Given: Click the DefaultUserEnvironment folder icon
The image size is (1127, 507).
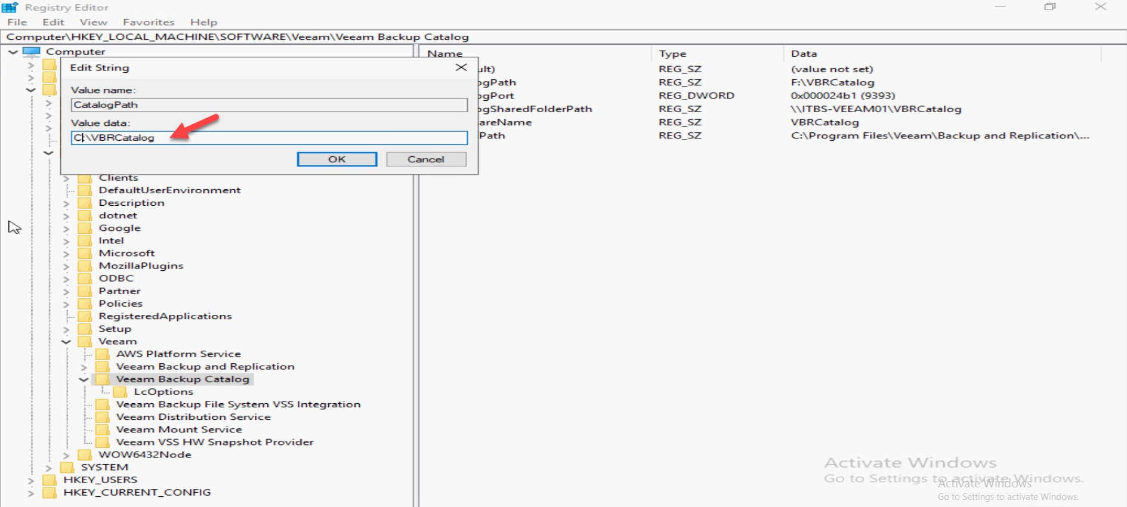Looking at the screenshot, I should click(x=85, y=190).
